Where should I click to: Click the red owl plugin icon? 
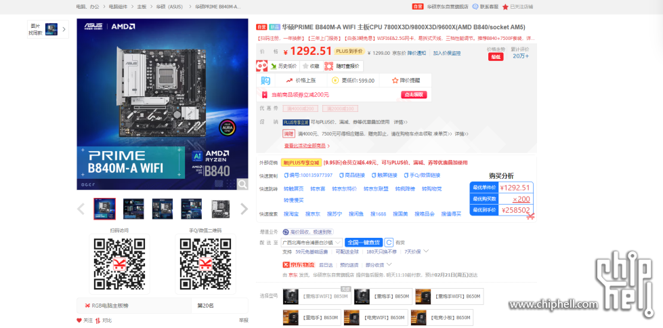tap(261, 66)
